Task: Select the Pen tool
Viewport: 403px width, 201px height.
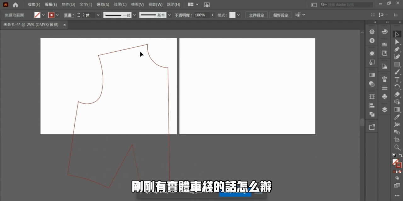Action: (x=397, y=49)
